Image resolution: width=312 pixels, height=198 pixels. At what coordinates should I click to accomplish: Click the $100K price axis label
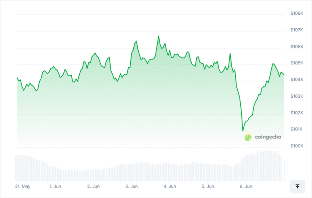click(297, 146)
